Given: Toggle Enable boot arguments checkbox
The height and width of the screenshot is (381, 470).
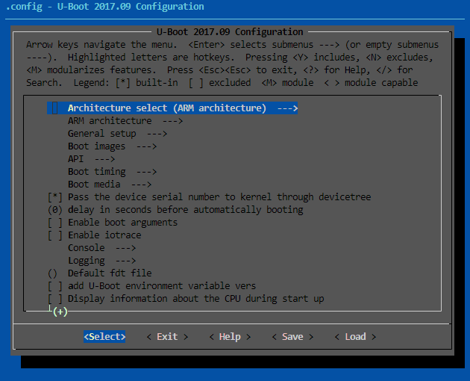Looking at the screenshot, I should tap(55, 223).
